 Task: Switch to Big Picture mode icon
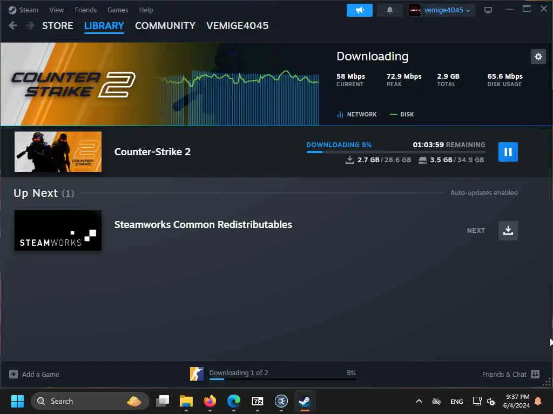[x=488, y=10]
